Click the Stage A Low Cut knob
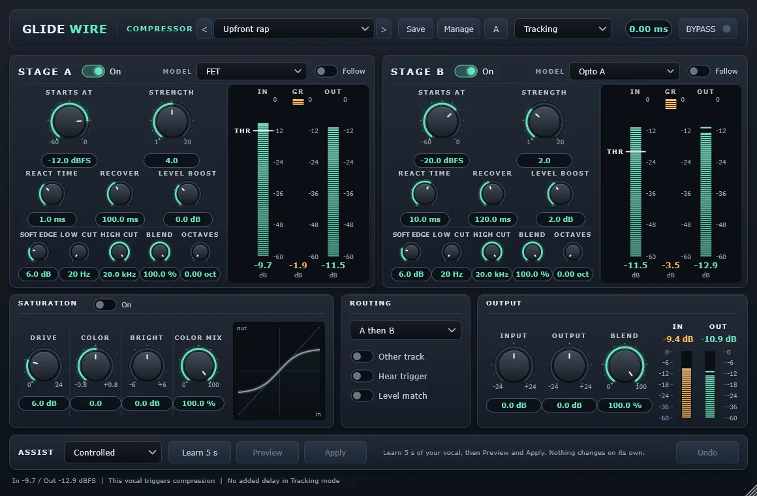 coord(79,252)
